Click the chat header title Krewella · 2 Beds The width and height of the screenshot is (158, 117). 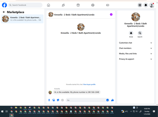74,15
